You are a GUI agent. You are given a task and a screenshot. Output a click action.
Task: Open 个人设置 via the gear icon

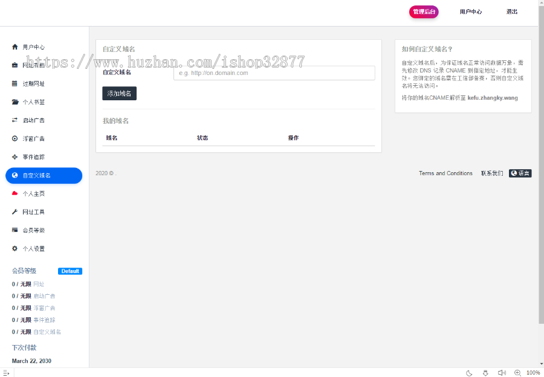pos(14,248)
